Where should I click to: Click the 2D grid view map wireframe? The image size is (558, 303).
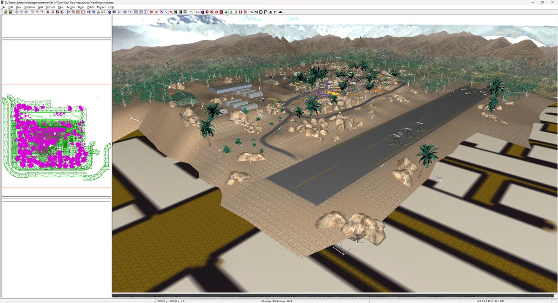tap(56, 136)
